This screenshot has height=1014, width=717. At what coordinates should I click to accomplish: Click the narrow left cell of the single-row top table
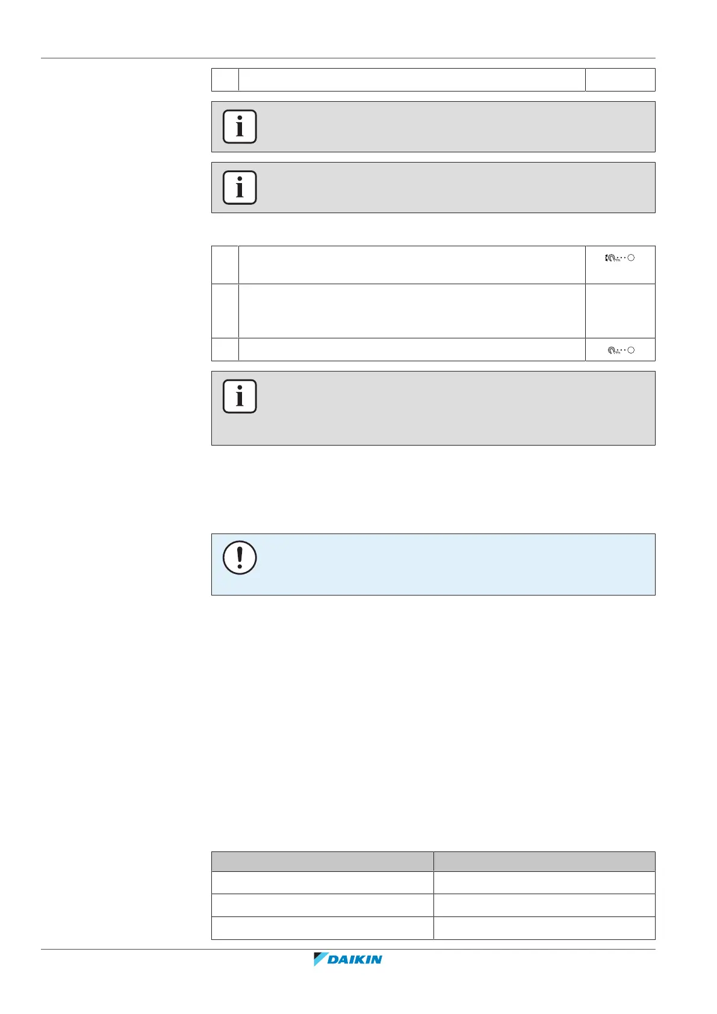pos(225,79)
